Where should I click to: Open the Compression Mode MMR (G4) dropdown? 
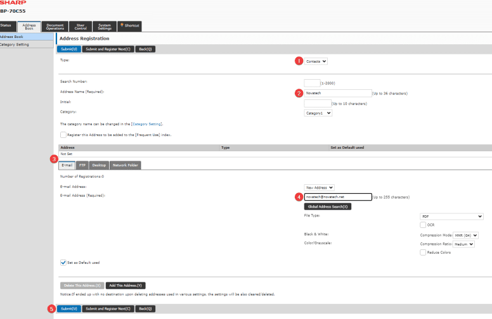click(466, 235)
